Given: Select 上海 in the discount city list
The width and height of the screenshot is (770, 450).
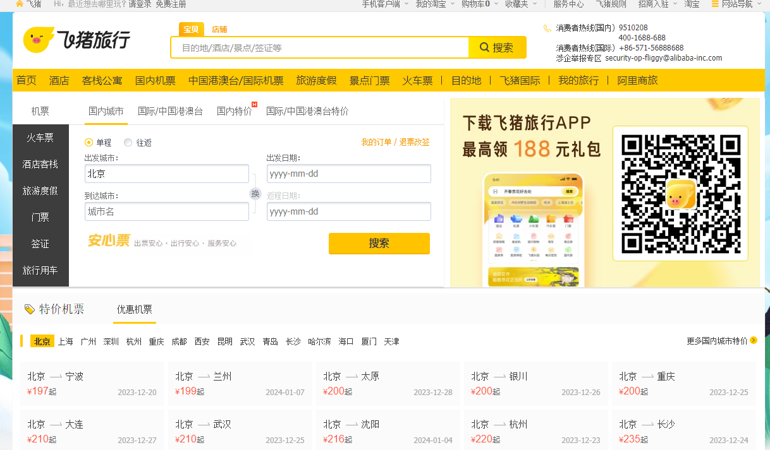Looking at the screenshot, I should (x=66, y=341).
